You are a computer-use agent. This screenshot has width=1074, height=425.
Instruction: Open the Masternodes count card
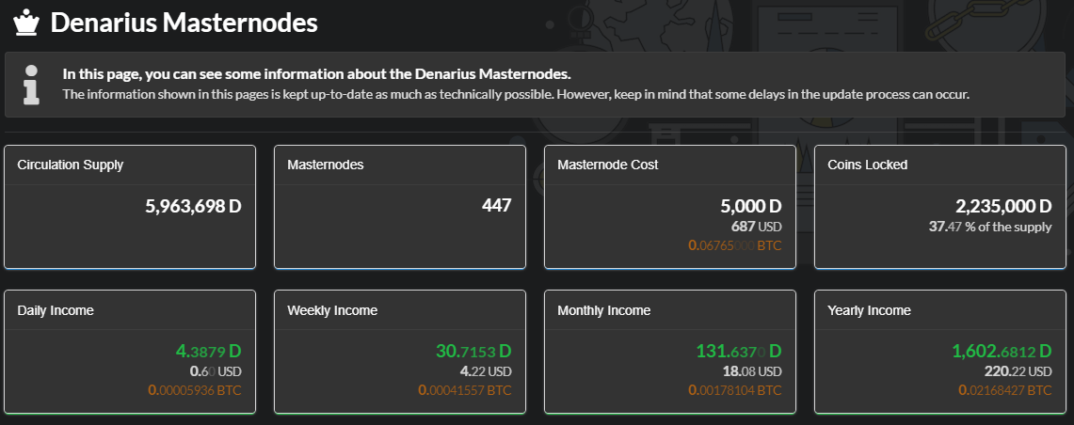pyautogui.click(x=400, y=207)
